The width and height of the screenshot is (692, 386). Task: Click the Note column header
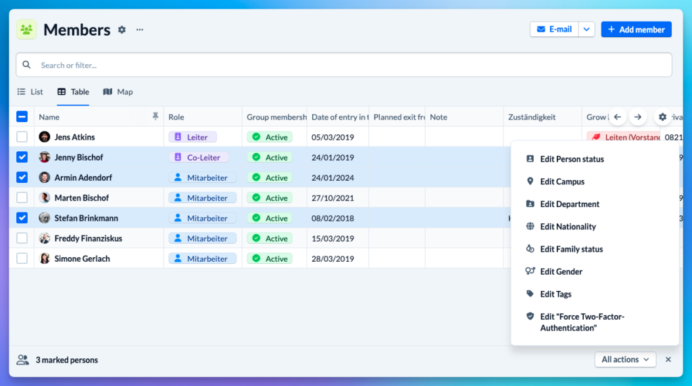click(438, 117)
